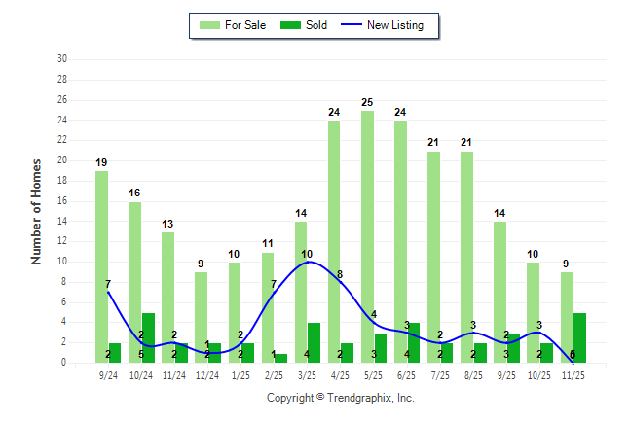Select the 8/25 For Sale bar

[x=466, y=257]
